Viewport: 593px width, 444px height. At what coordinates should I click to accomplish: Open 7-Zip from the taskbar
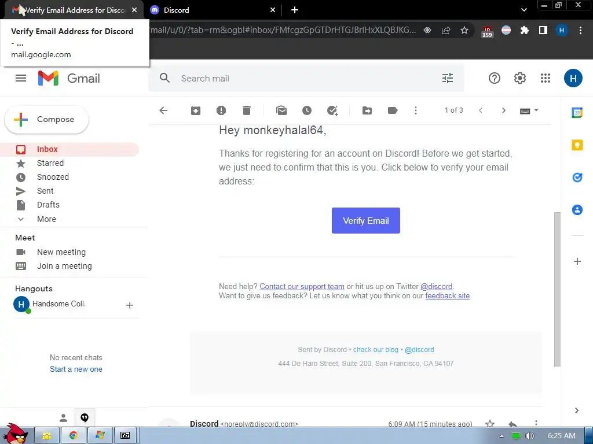click(125, 435)
